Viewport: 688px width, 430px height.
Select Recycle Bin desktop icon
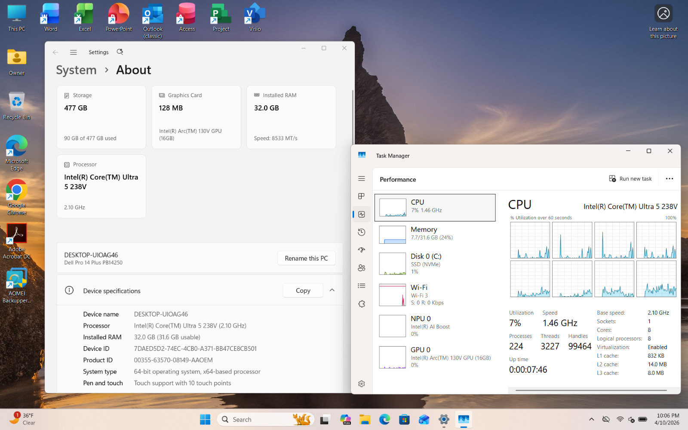[x=17, y=106]
